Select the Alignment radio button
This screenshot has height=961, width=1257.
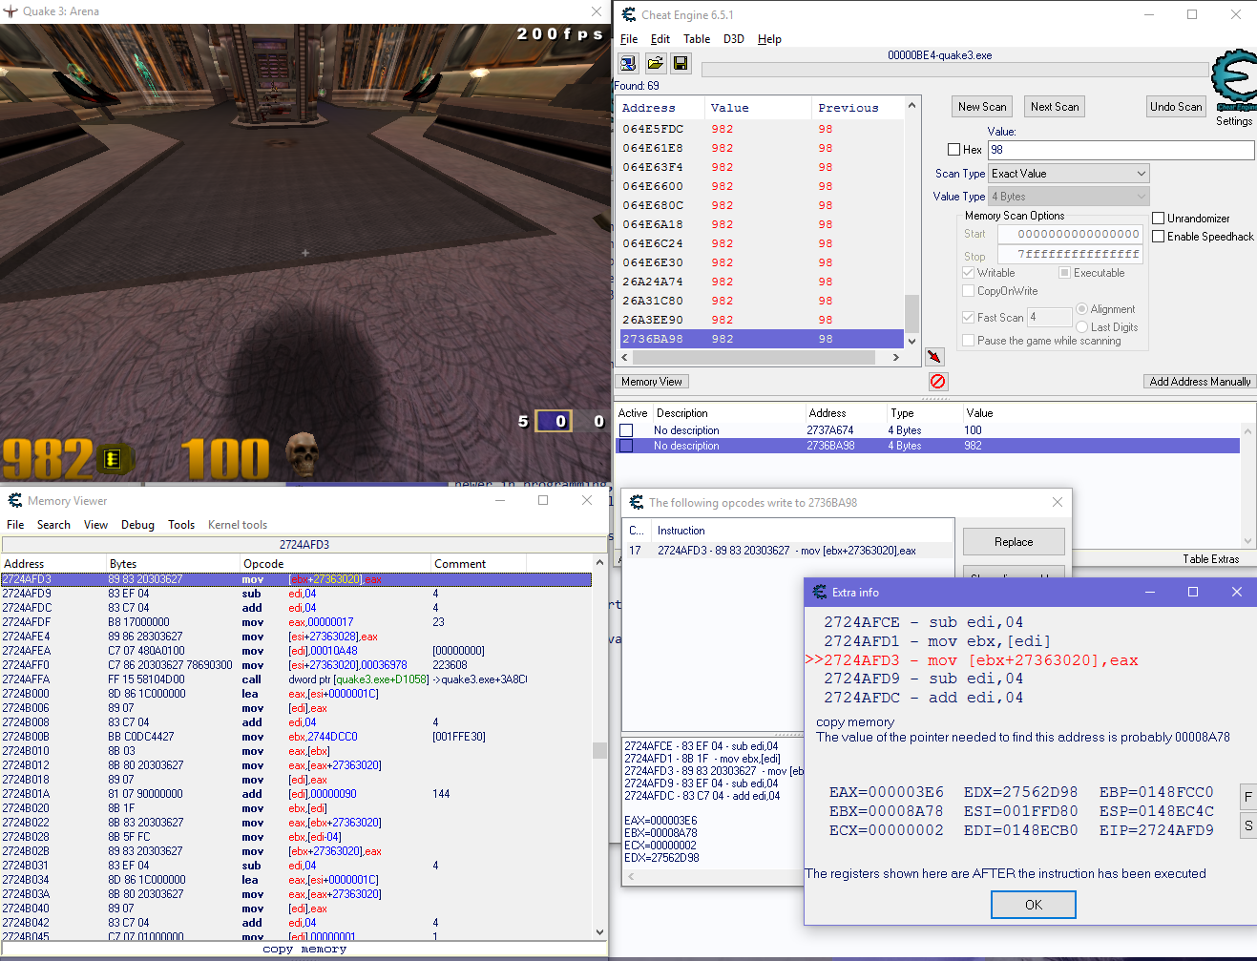pos(1081,309)
